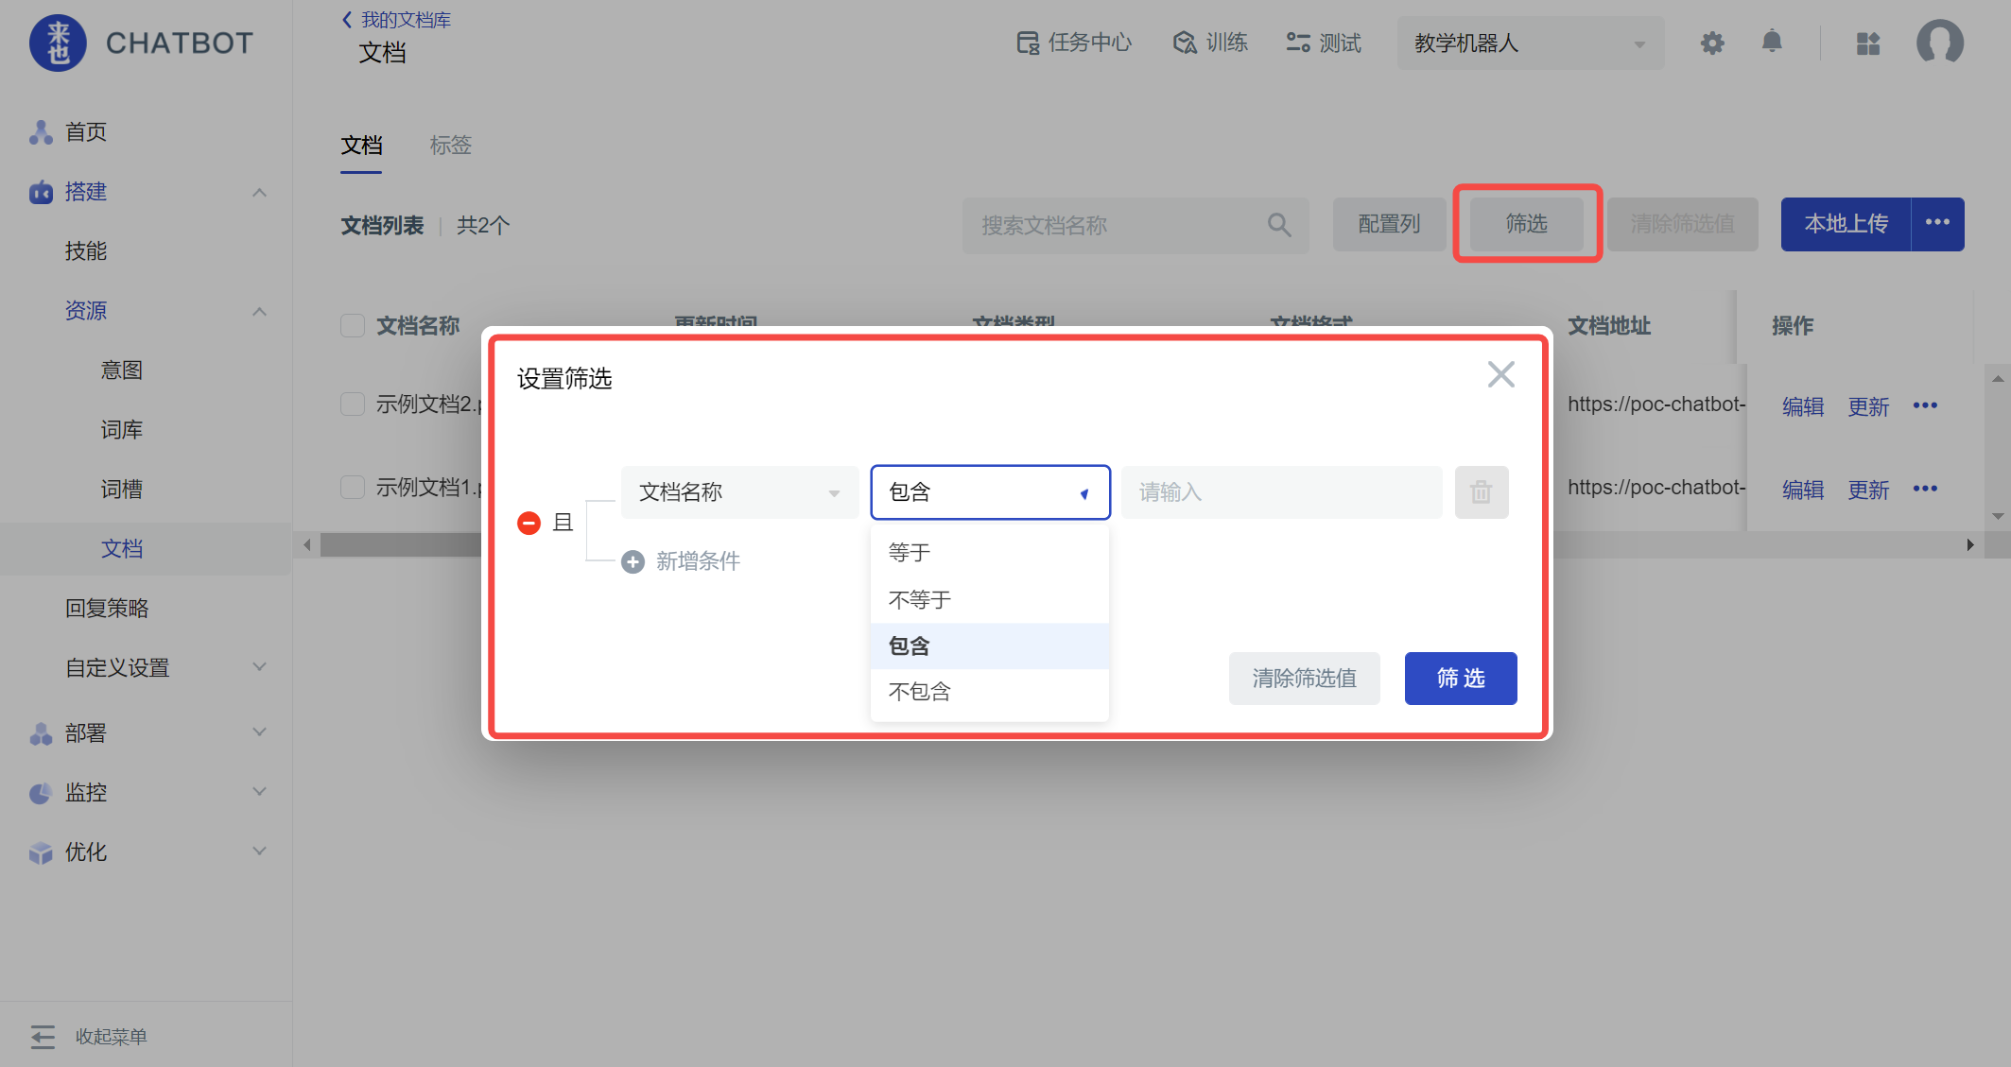The image size is (2011, 1067).
Task: Open the notification bell
Action: click(1772, 42)
